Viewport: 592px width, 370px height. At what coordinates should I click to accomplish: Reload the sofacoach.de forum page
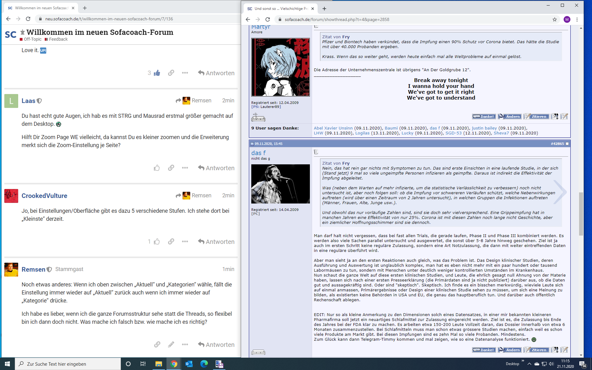click(x=268, y=19)
